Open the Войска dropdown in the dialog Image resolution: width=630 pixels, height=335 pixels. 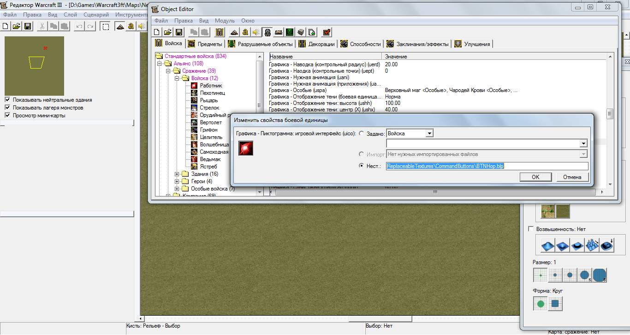(x=430, y=133)
